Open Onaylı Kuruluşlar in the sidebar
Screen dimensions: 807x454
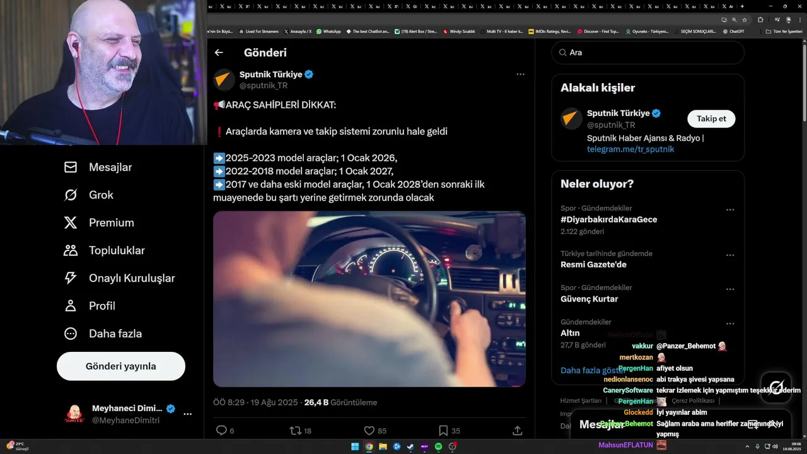coord(120,278)
